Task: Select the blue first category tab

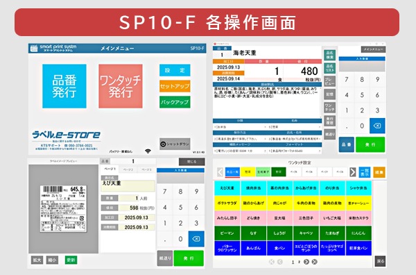Action: pos(232,172)
